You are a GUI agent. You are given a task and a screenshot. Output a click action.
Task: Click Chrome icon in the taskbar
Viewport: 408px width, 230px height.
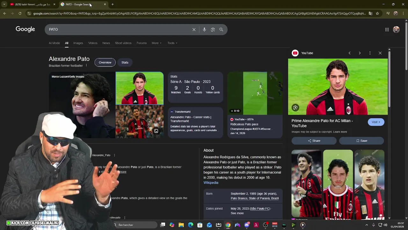pos(228,225)
